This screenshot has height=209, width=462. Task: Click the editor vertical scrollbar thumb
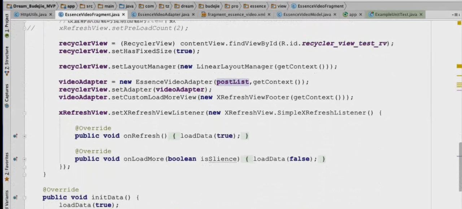click(x=460, y=167)
